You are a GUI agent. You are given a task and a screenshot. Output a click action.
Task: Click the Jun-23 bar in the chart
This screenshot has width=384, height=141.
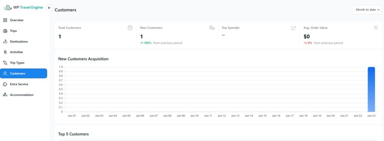[x=371, y=89]
